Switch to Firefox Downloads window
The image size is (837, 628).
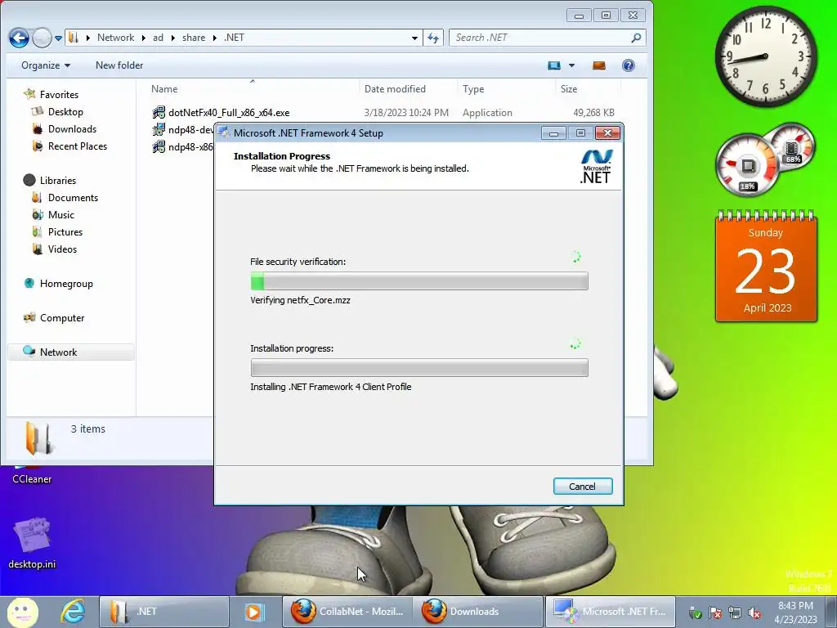(477, 612)
